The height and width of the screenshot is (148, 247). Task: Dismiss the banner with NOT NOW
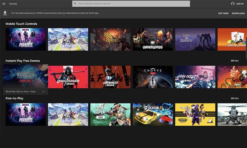coord(223,14)
